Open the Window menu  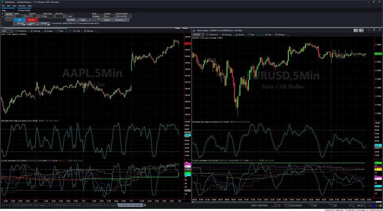pos(22,6)
